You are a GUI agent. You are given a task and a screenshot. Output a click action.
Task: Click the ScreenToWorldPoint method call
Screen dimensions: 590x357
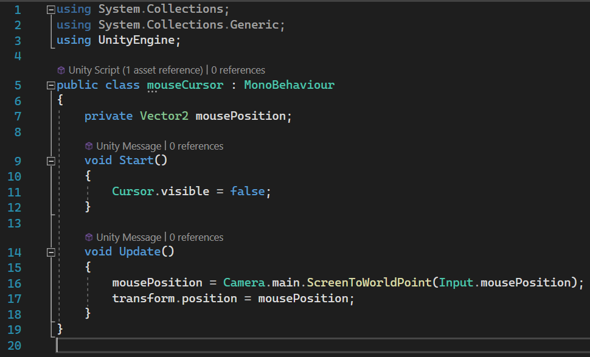(x=370, y=283)
